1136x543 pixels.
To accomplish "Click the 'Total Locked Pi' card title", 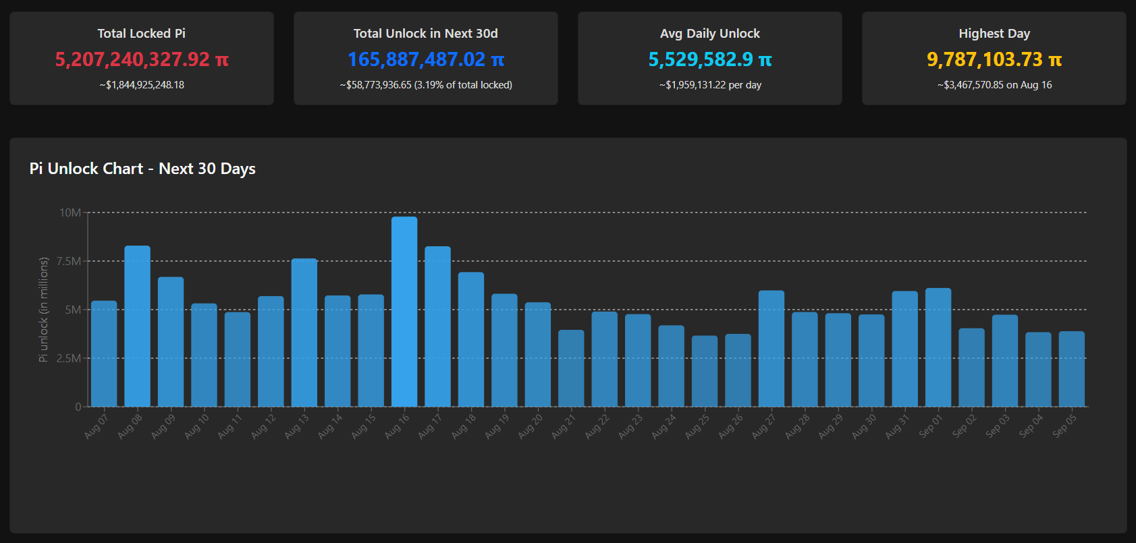I will click(141, 33).
